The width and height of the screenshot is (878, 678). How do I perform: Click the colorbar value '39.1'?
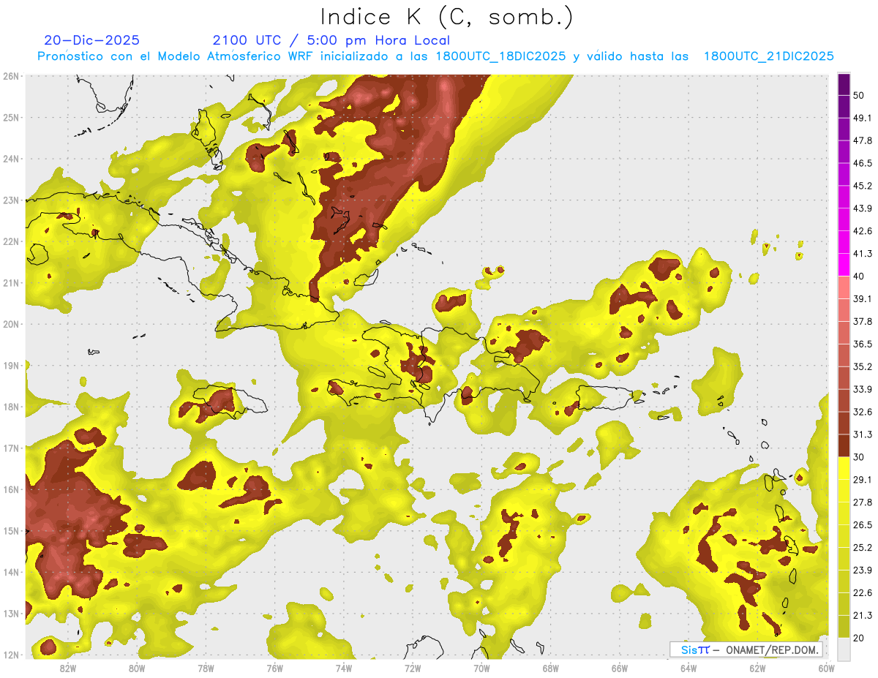point(863,299)
